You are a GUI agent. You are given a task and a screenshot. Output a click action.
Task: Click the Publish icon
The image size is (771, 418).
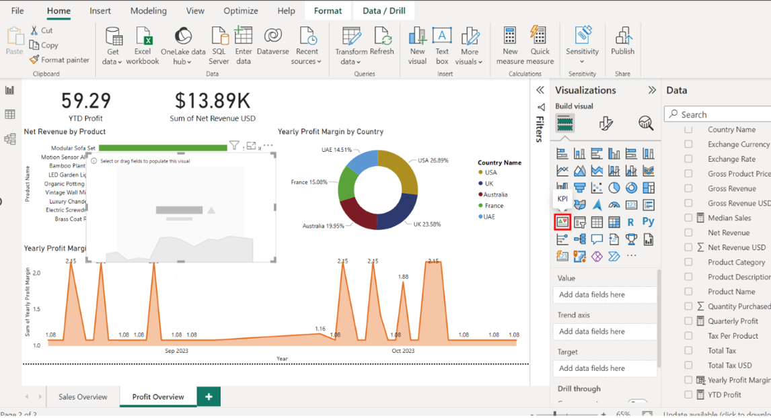click(622, 40)
